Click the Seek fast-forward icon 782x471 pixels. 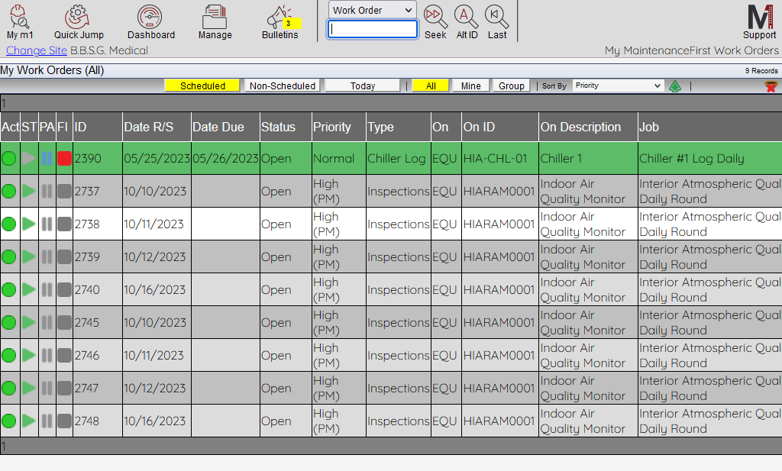coord(435,16)
